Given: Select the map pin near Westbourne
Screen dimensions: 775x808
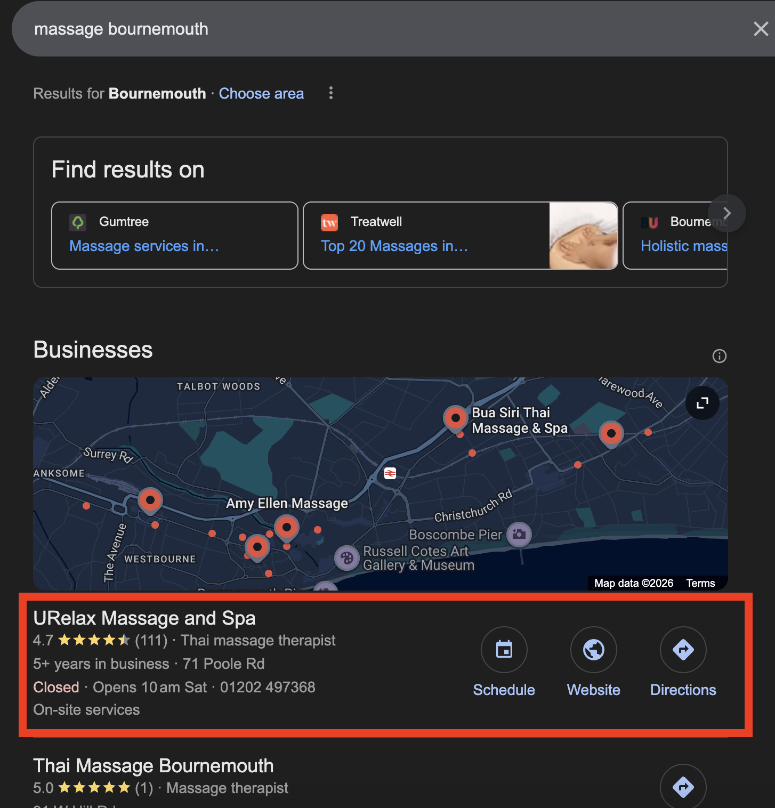Looking at the screenshot, I should click(x=150, y=501).
